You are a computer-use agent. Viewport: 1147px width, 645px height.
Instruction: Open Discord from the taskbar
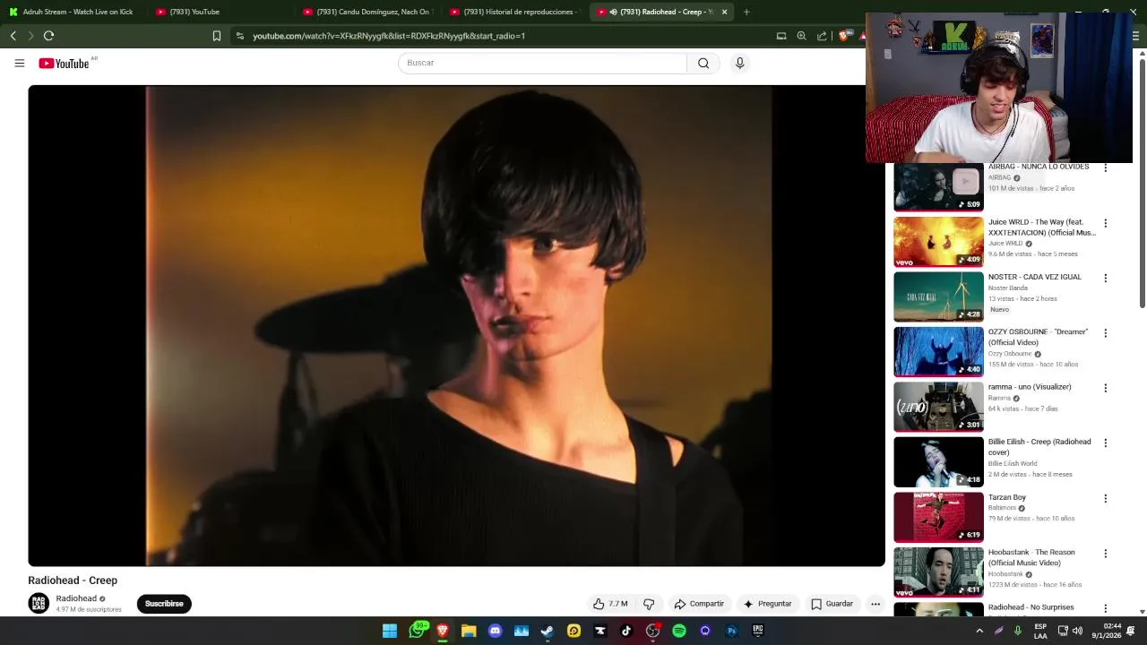(496, 631)
